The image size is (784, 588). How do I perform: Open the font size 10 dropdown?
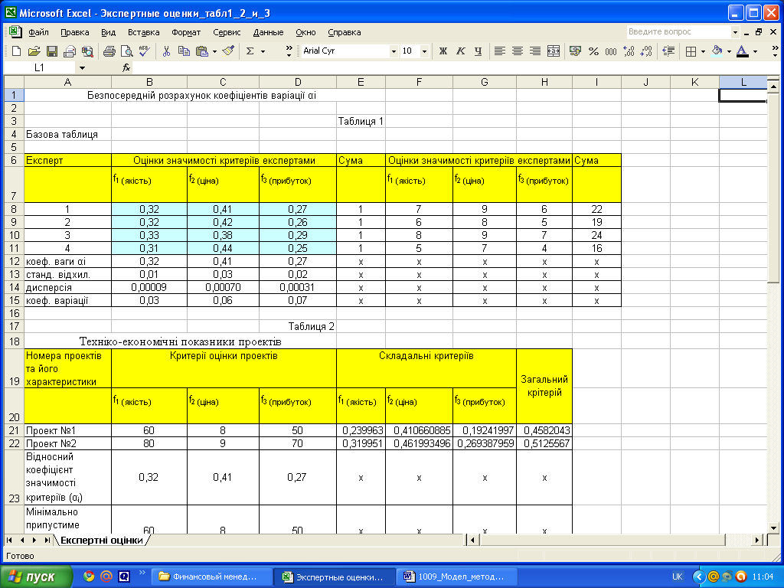click(x=424, y=51)
